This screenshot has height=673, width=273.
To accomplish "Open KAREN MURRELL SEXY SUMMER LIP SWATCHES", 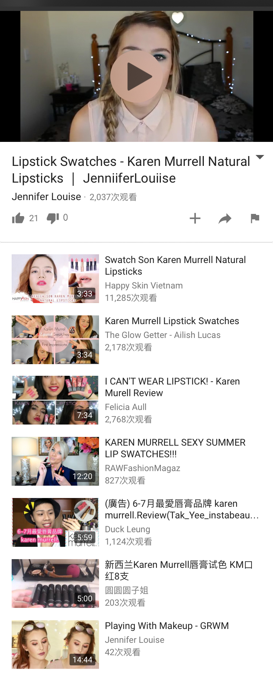I will coord(175,448).
